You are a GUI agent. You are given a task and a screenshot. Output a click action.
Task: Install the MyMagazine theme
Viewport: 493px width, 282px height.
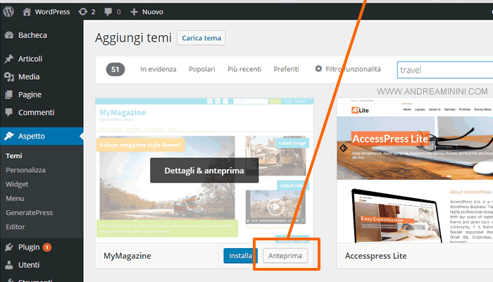coord(241,255)
